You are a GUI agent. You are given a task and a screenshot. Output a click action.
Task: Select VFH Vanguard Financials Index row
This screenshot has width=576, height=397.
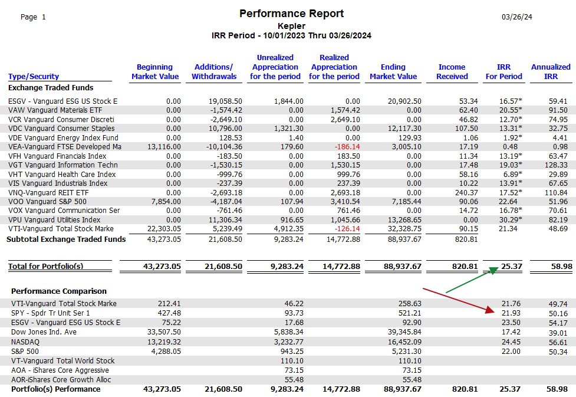click(x=288, y=156)
